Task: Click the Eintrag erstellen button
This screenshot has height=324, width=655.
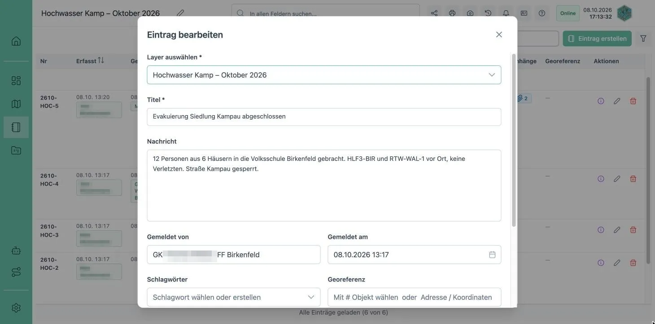Action: 597,39
